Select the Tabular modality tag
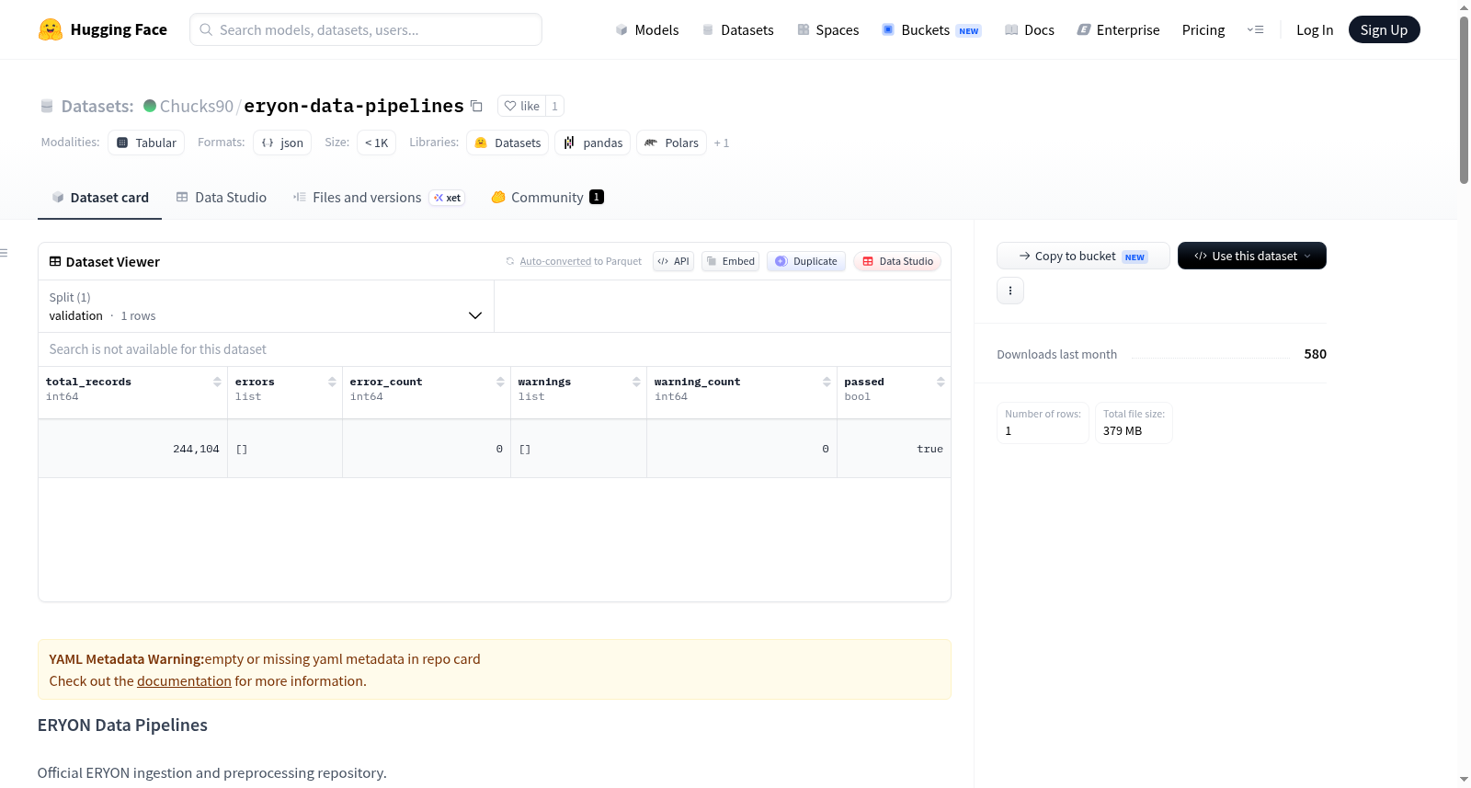This screenshot has height=788, width=1471. [146, 143]
